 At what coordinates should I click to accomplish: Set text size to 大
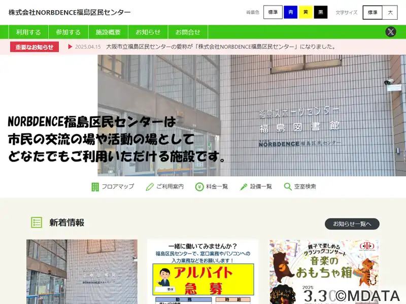coord(390,12)
